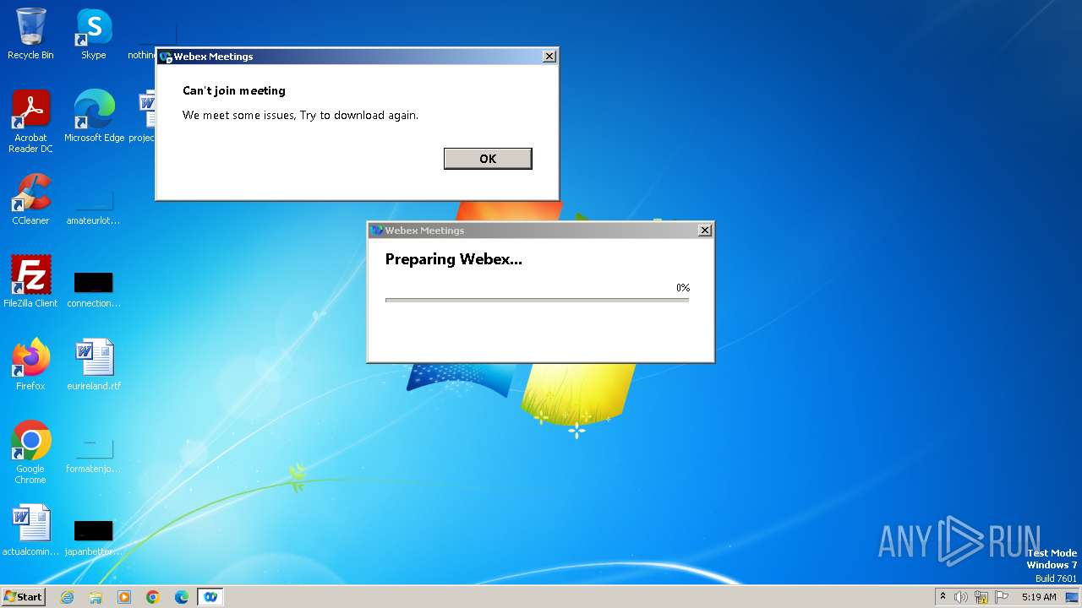Screen dimensions: 1082x608
Task: Launch Skype from the desktop
Action: [93, 34]
